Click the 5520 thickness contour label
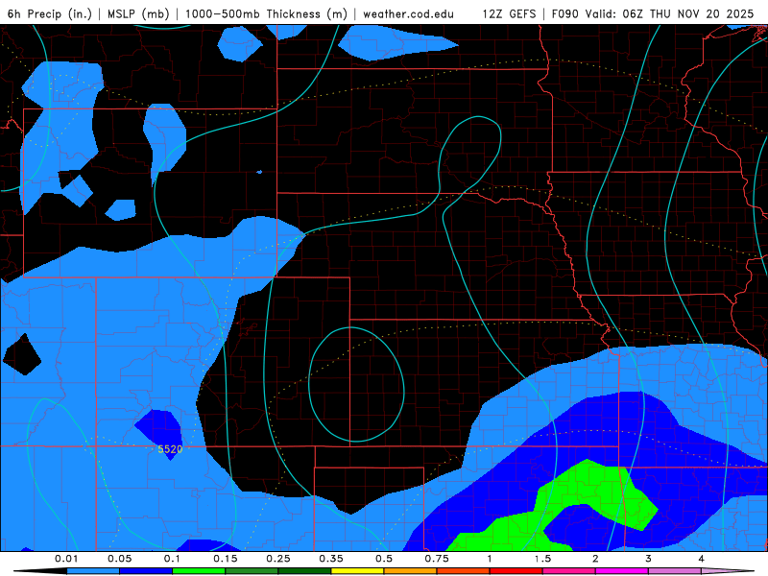The height and width of the screenshot is (576, 768). tap(170, 449)
